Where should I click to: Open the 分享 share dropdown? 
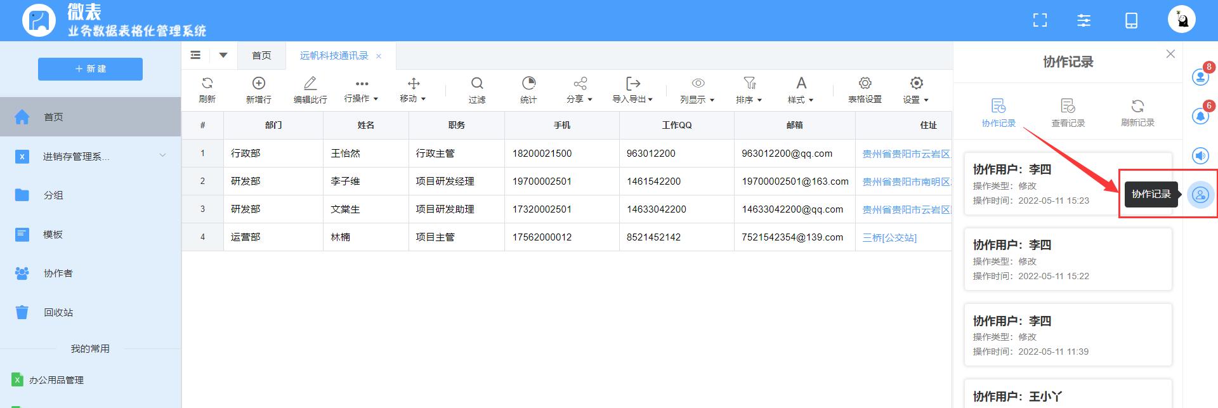tap(579, 91)
